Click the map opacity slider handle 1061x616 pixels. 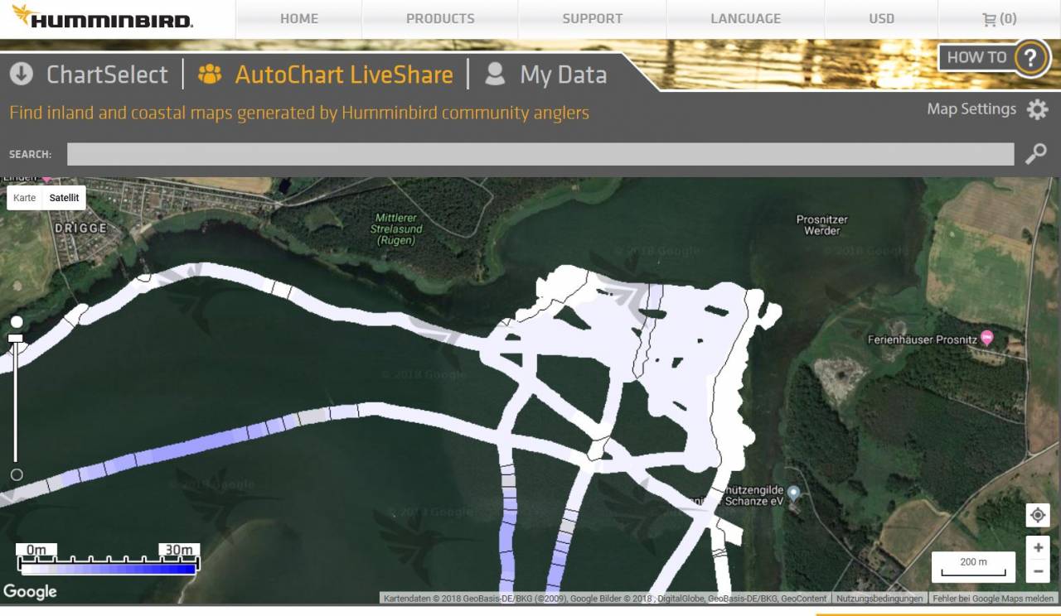[16, 338]
